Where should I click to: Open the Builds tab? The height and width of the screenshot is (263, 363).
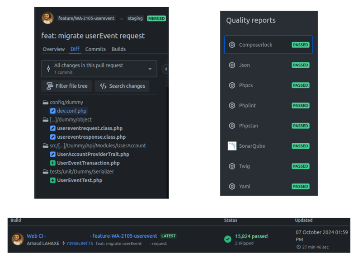click(x=118, y=49)
